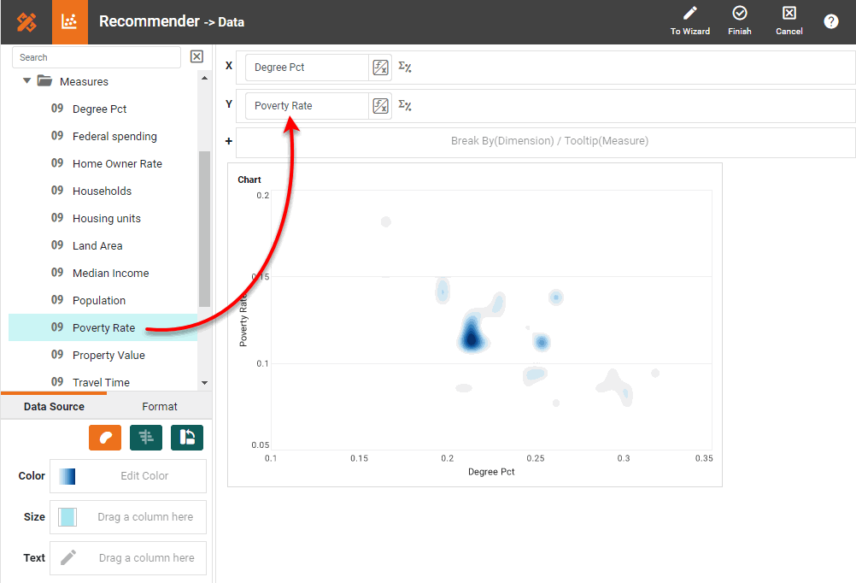The height and width of the screenshot is (583, 856).
Task: Click the formula icon for X field
Action: [x=380, y=68]
